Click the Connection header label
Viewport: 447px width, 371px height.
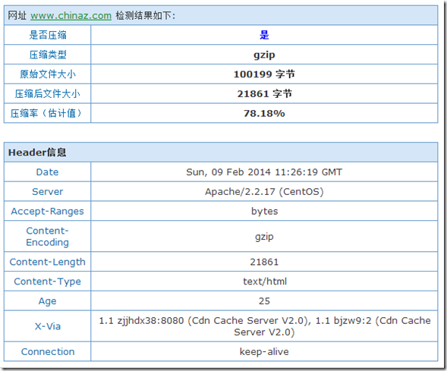coord(48,351)
